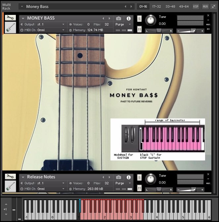The image size is (219, 222).
Task: Click the MONEY BASS snapshot camera icon
Action: [118, 19]
